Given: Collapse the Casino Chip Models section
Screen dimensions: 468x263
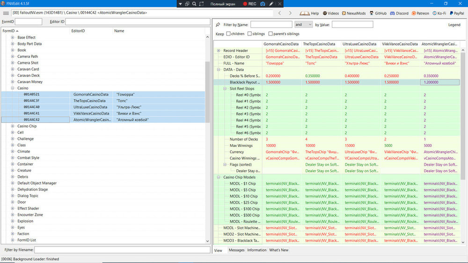Looking at the screenshot, I should [x=219, y=177].
